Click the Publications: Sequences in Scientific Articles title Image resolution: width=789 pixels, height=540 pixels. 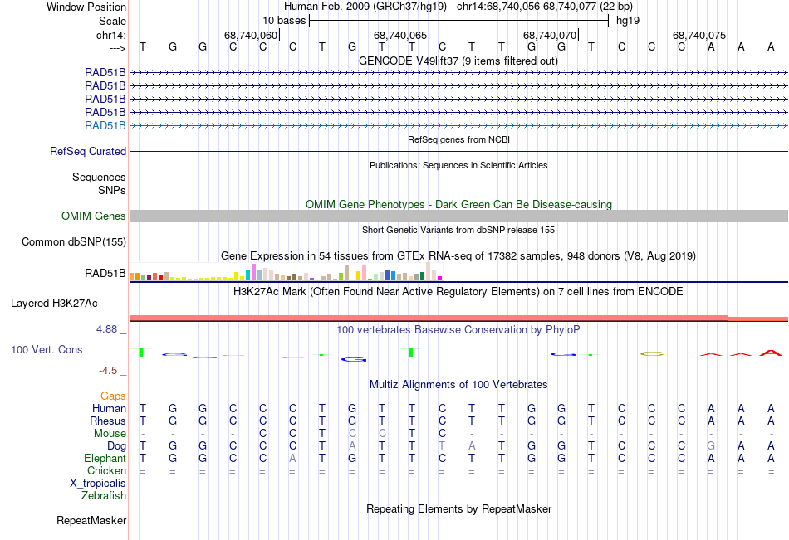pos(458,165)
